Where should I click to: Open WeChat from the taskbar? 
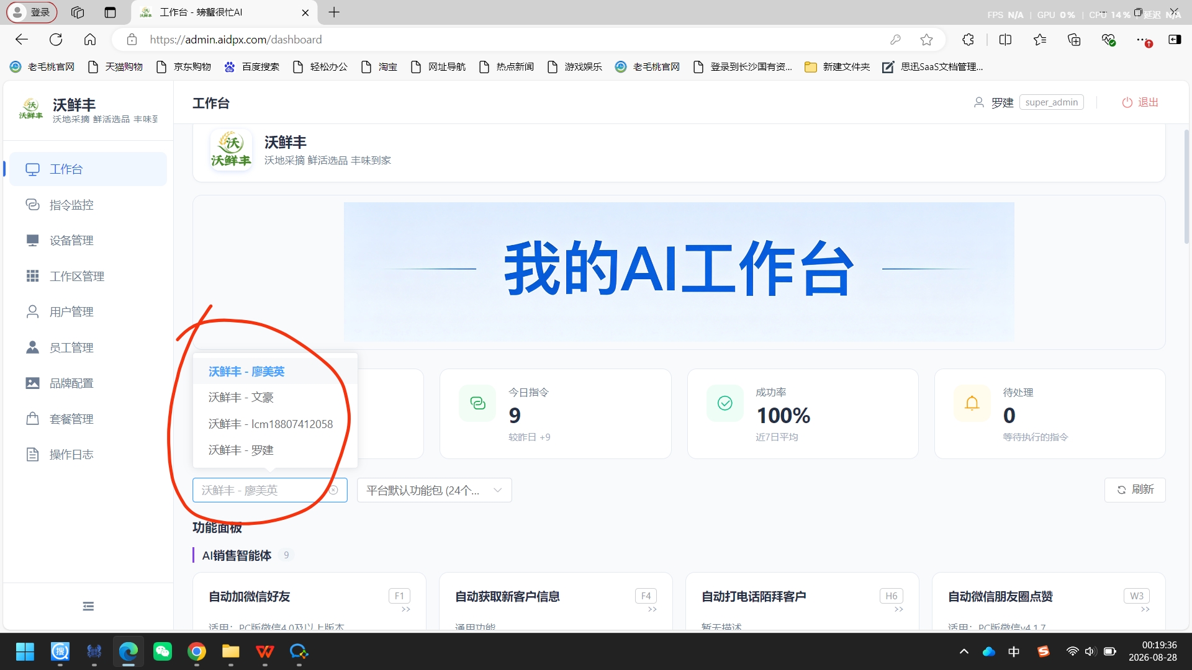[163, 651]
